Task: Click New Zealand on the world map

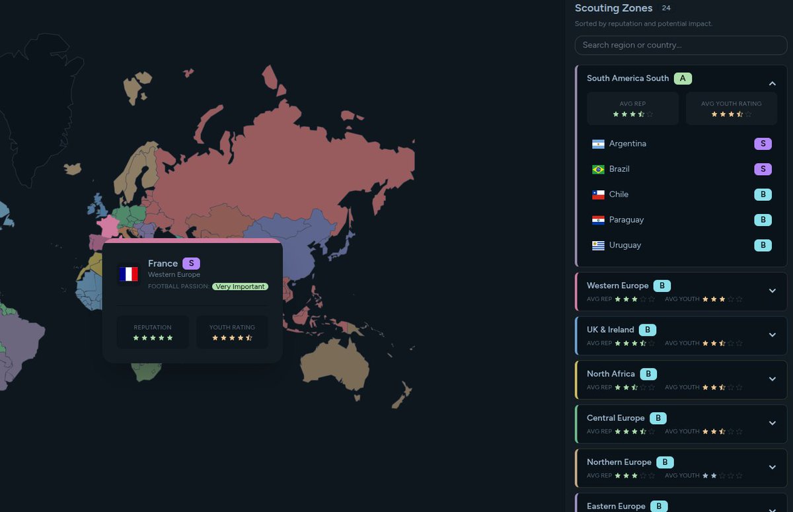Action: point(402,395)
